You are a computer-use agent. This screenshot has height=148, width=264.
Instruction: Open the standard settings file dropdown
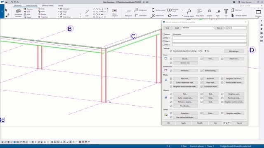click(213, 28)
